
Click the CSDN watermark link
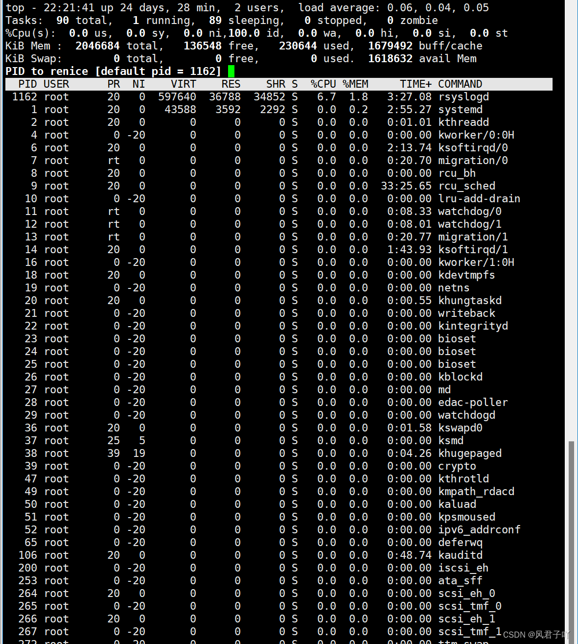[x=536, y=634]
